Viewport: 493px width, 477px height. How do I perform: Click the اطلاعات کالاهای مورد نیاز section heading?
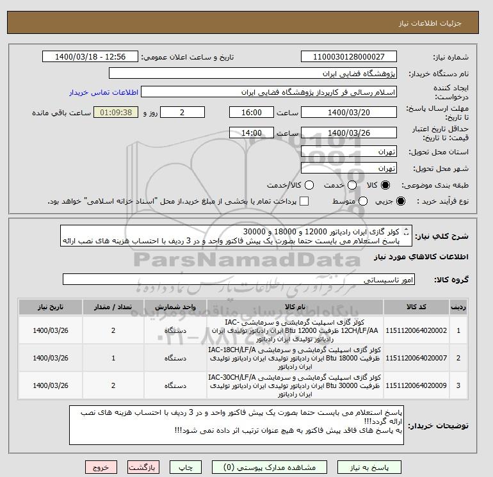421,257
